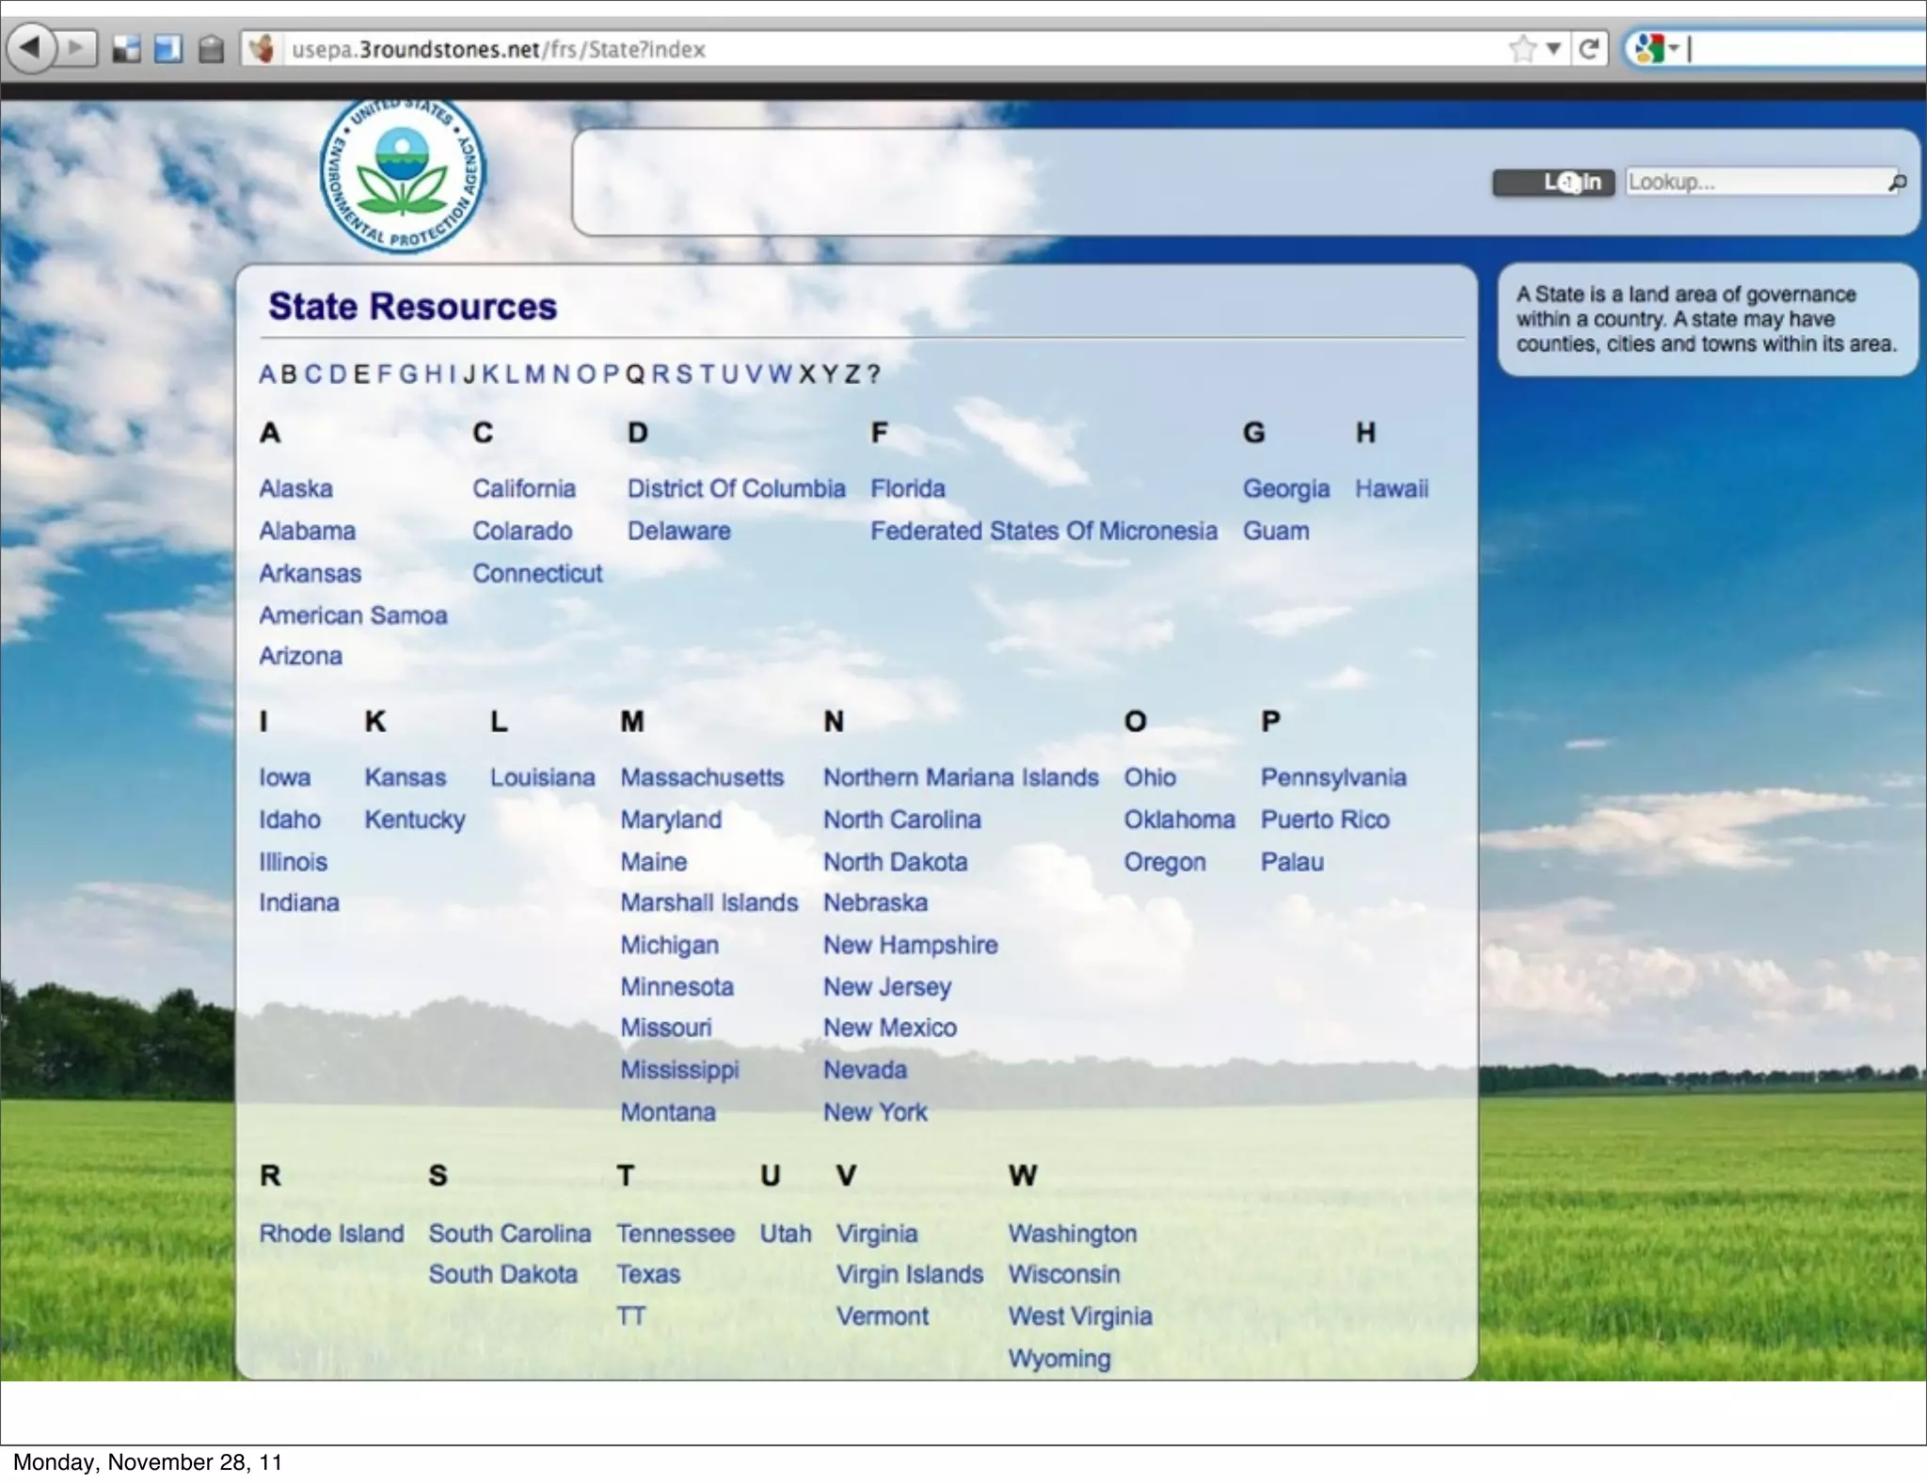1927x1483 pixels.
Task: Click the Reload page icon
Action: click(x=1589, y=49)
